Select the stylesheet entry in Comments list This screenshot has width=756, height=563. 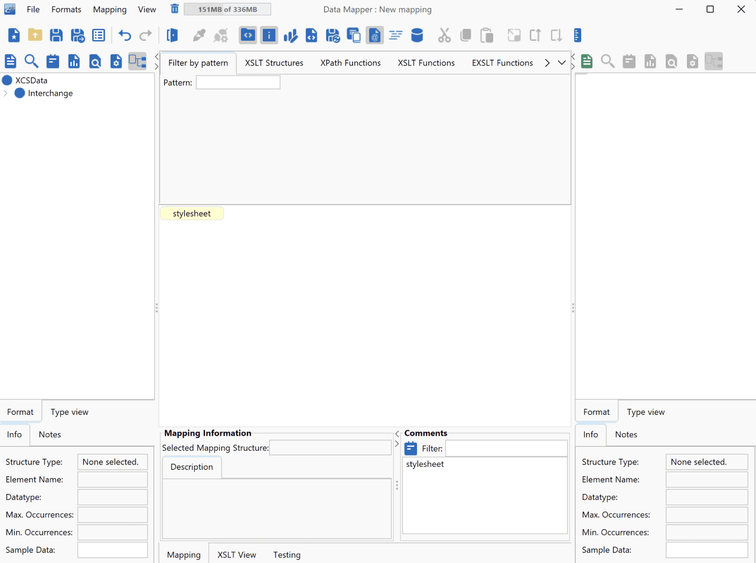[x=425, y=464]
